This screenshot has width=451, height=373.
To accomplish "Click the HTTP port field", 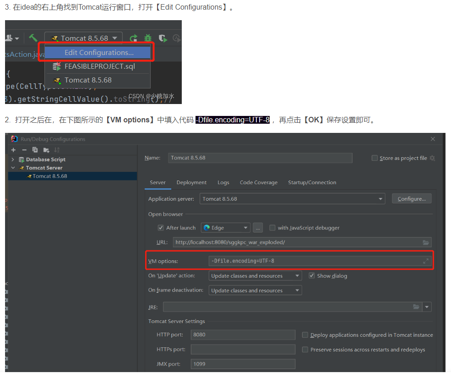I will coord(243,335).
